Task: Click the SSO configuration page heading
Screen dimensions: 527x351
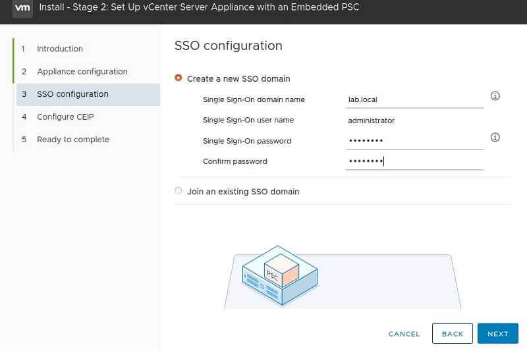Action: click(x=228, y=46)
